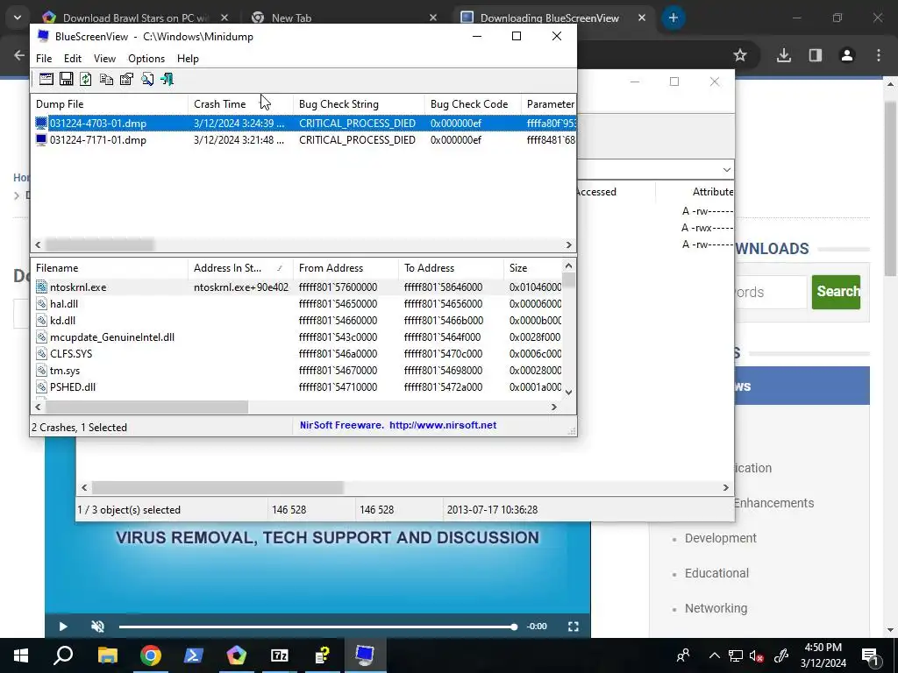
Task: Select CLFS.SYS in the driver list
Action: point(298,354)
